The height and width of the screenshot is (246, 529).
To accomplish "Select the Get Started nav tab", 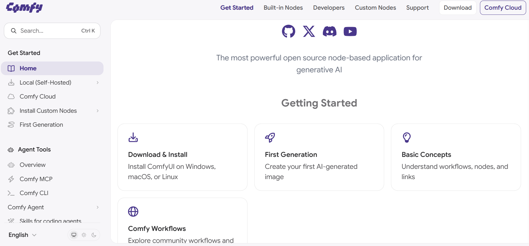I will click(237, 8).
